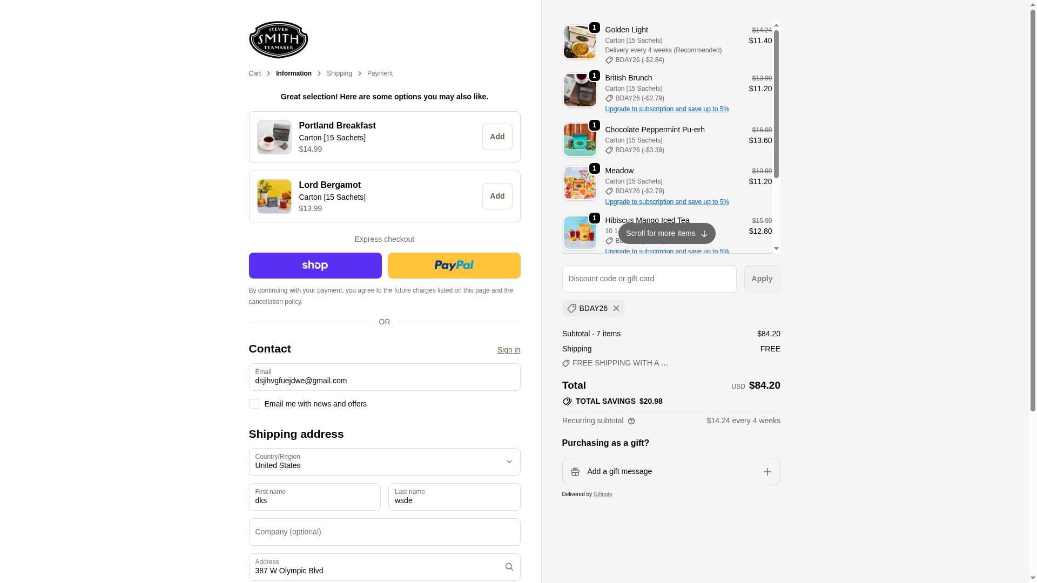Remove the BDAY26 discount code

(x=616, y=308)
